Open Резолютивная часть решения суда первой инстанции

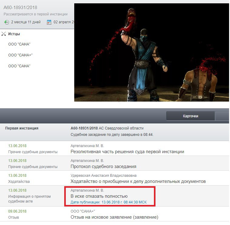pyautogui.click(x=127, y=152)
